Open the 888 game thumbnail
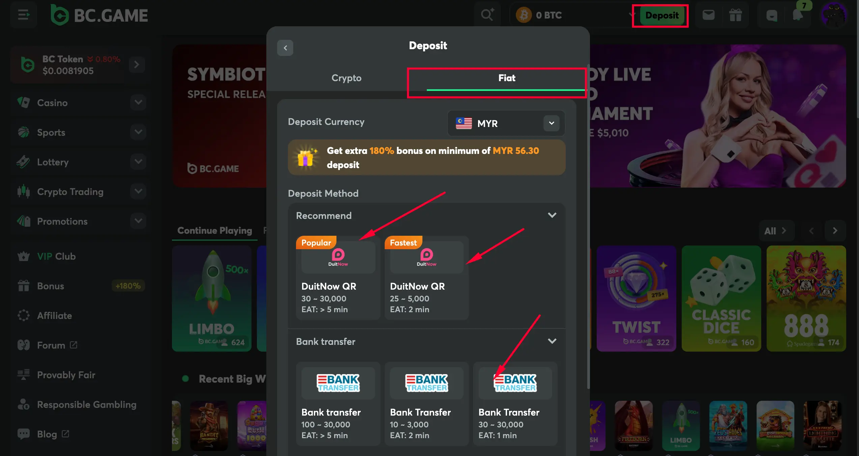The height and width of the screenshot is (456, 859). click(806, 298)
